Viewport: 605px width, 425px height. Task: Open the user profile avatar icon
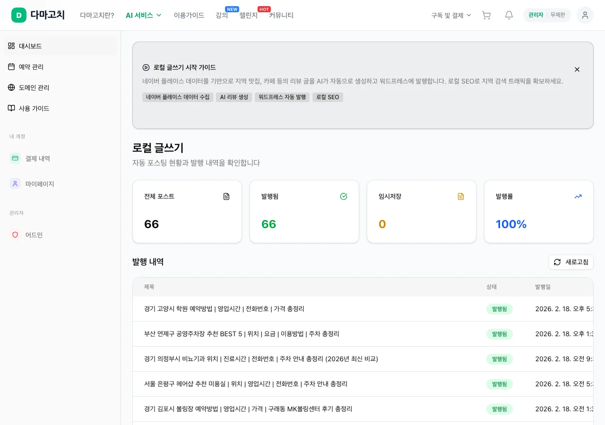pos(585,15)
